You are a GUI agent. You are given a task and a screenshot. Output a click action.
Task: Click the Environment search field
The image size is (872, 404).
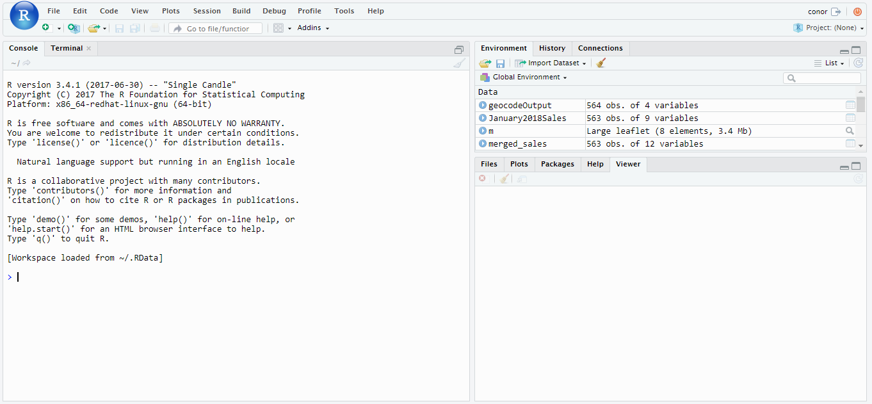(822, 78)
